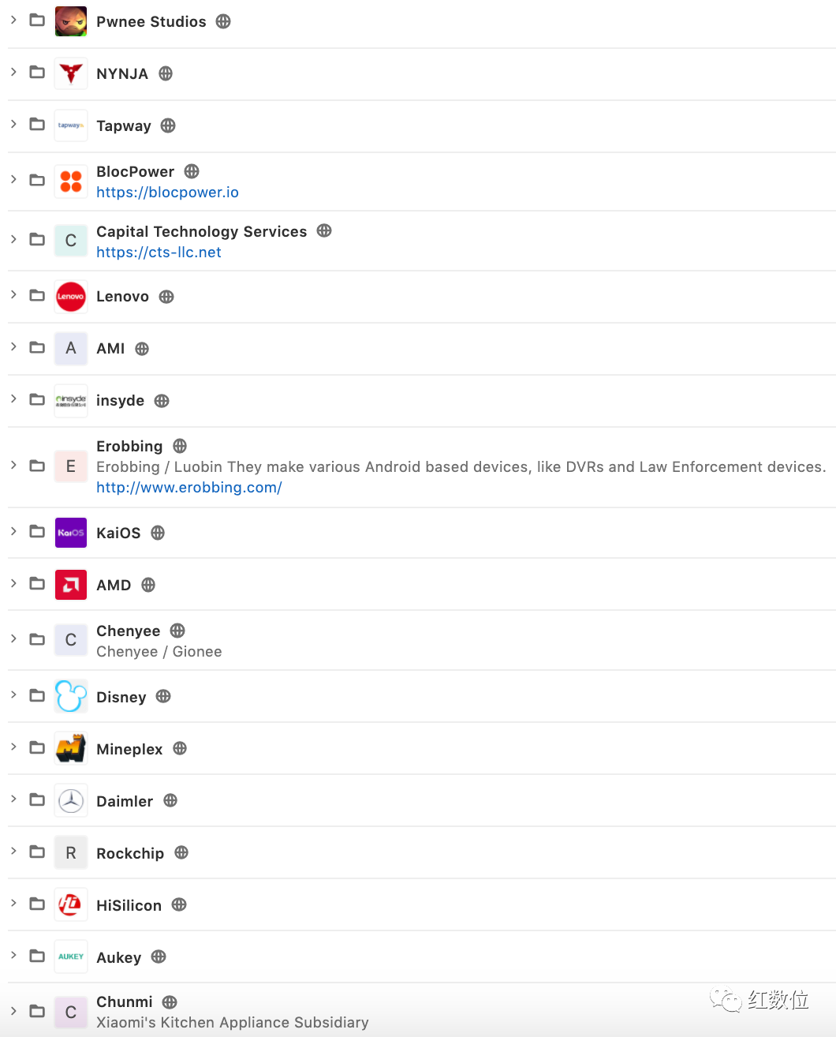Open the Tapway group name
Viewport: 836px width, 1037px height.
tap(124, 126)
